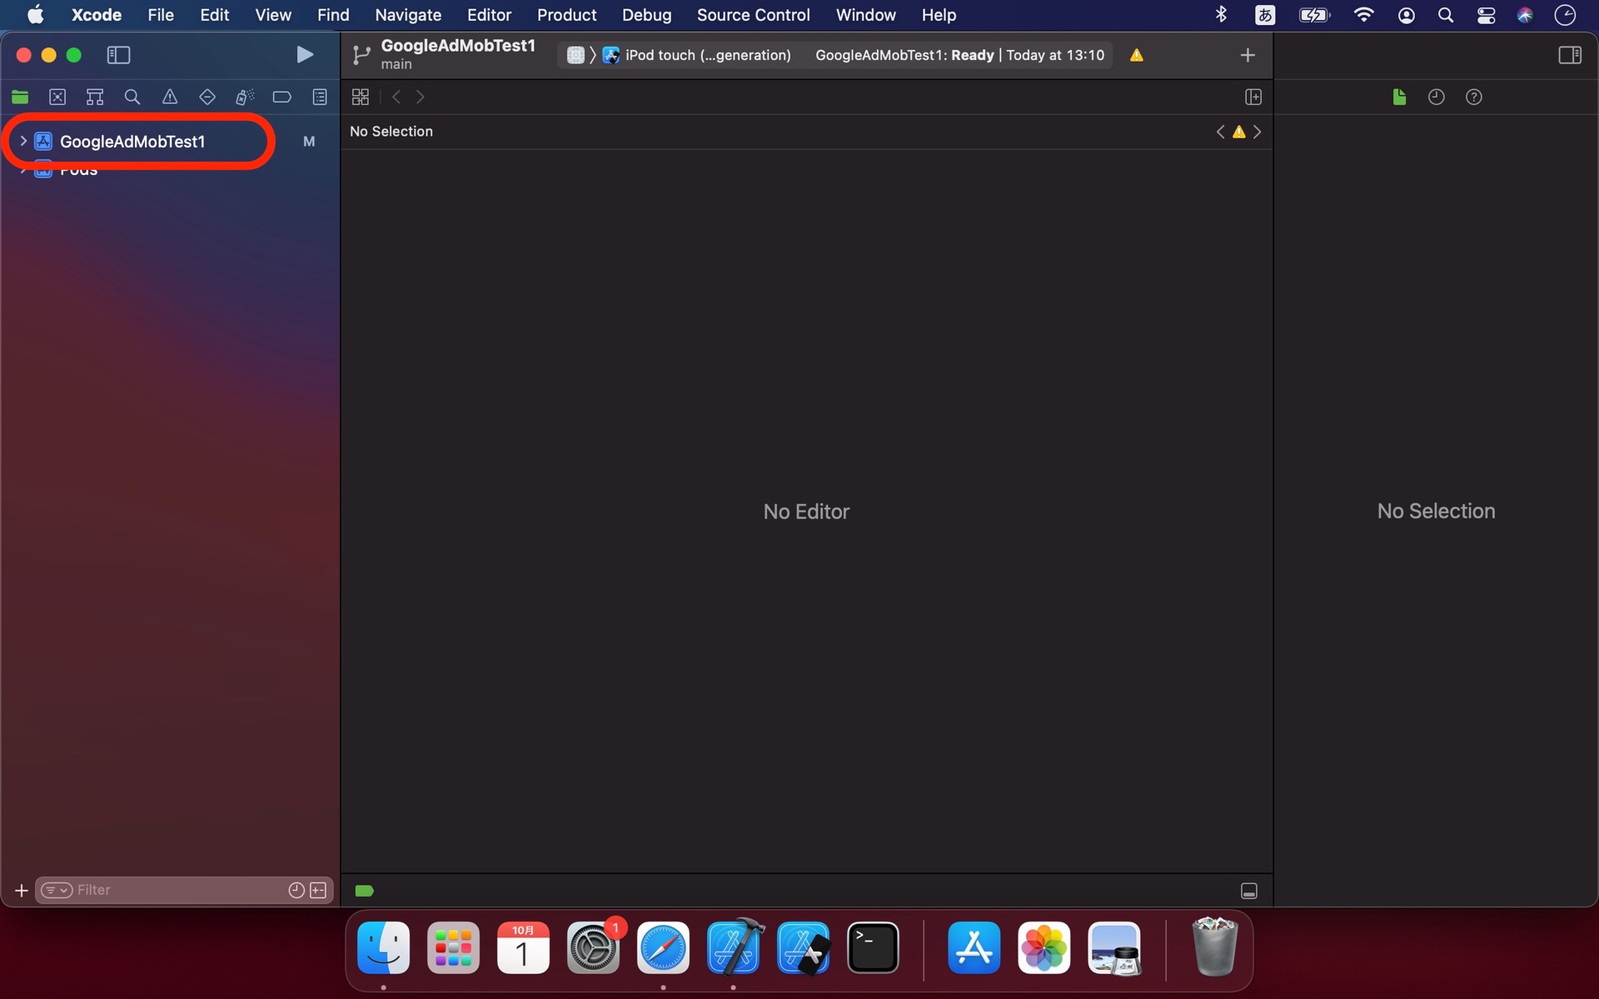
Task: Open the Project navigator folder icon
Action: 20,97
